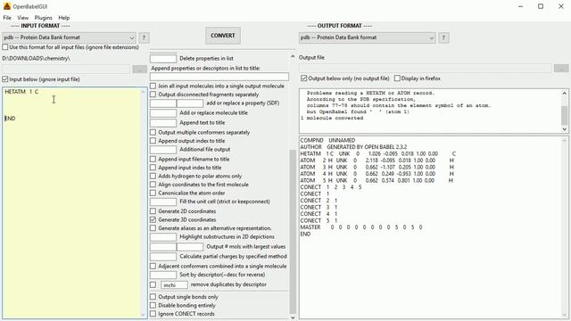Check 'Output multiple conformers separately'

click(153, 132)
